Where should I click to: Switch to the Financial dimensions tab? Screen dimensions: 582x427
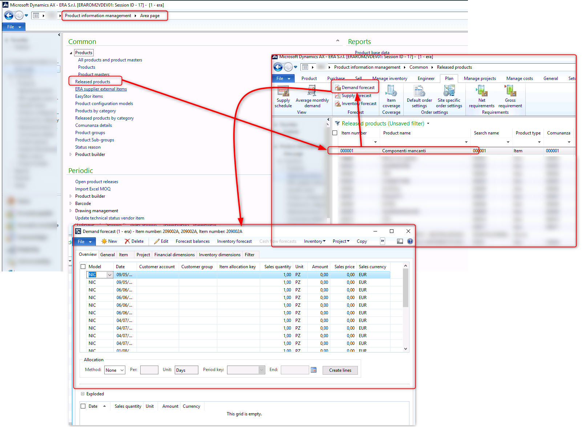174,254
